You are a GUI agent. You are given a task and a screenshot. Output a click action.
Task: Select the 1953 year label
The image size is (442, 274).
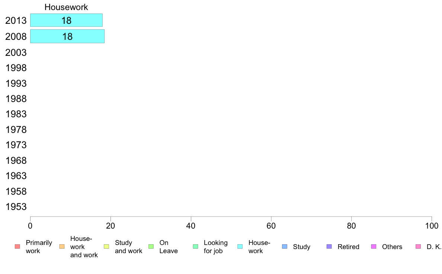[x=16, y=207]
